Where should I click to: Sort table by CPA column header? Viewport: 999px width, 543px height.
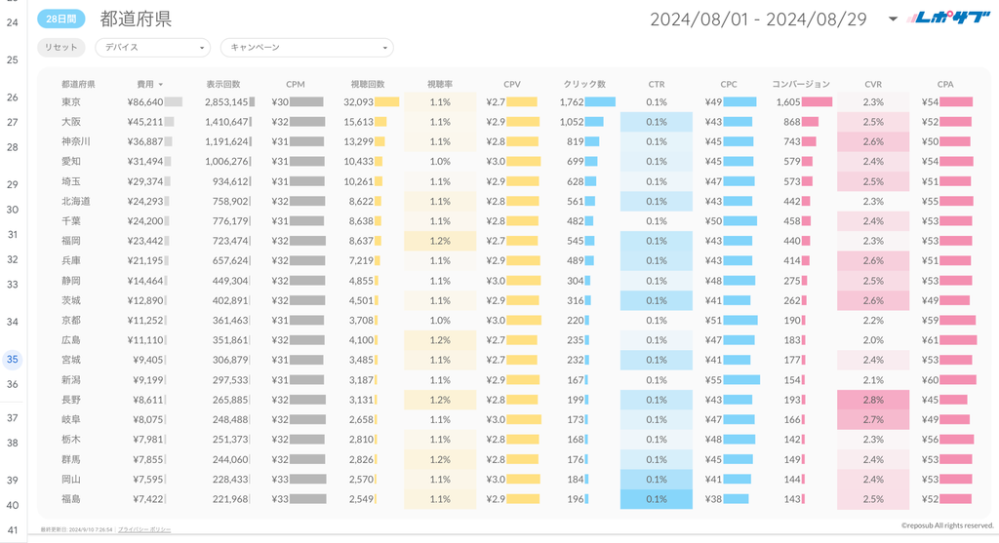pos(944,85)
